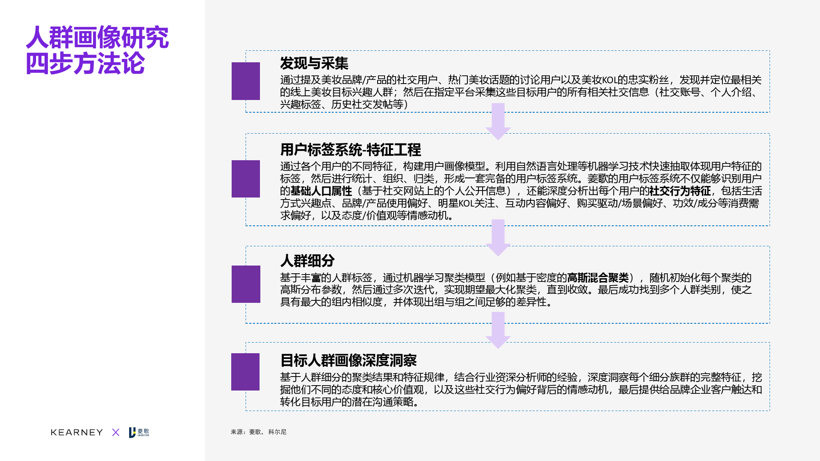Click the 人群细分 heading
Screen dimensions: 820x461
click(307, 261)
